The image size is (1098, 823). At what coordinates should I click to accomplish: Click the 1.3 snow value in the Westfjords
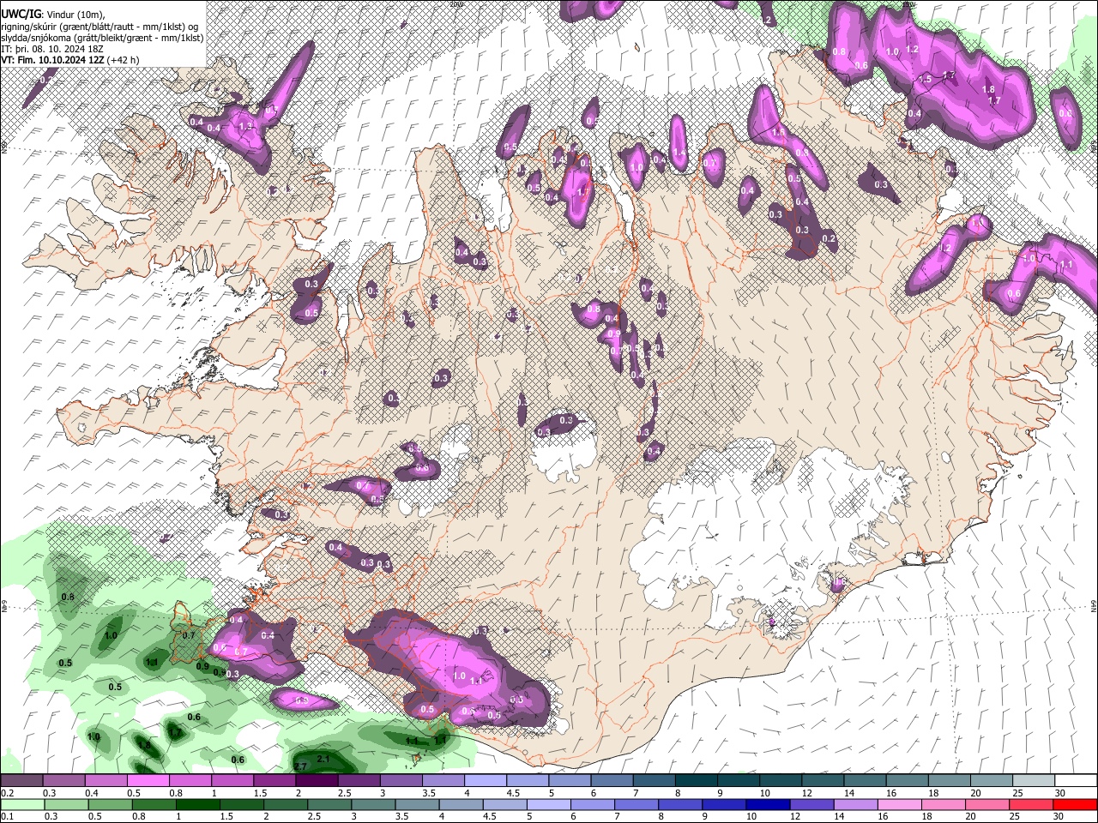click(x=247, y=127)
